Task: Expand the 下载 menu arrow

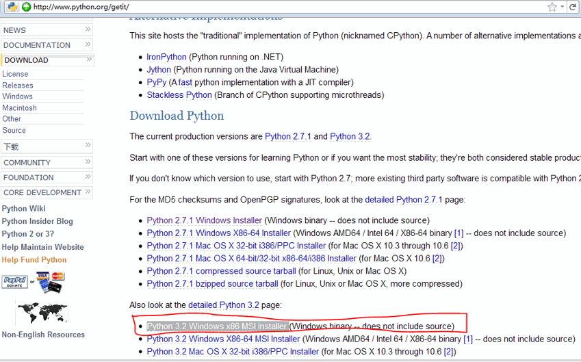Action: (88, 145)
